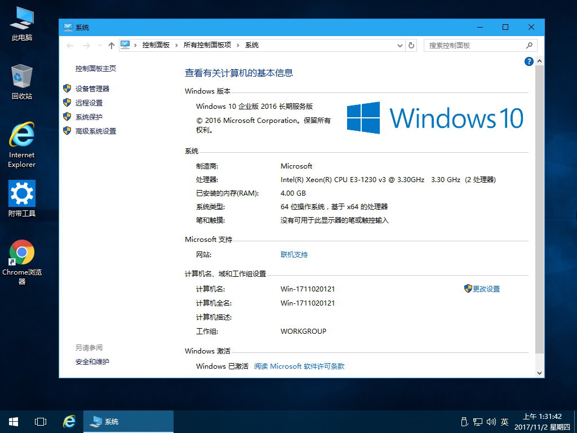Click installed RAM value 4.00 GB
The image size is (577, 433).
coord(293,193)
